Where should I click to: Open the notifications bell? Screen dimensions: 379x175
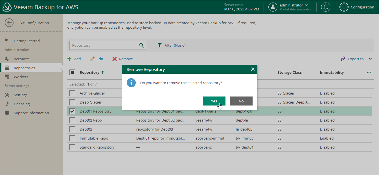coord(325,7)
